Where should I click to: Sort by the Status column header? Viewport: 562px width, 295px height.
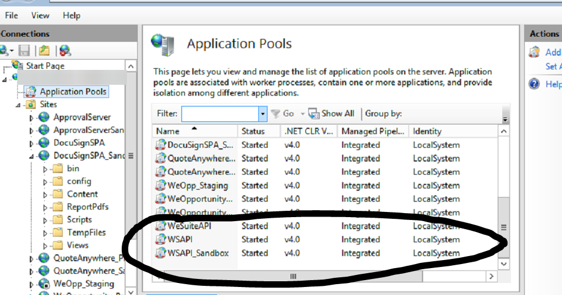[x=258, y=131]
